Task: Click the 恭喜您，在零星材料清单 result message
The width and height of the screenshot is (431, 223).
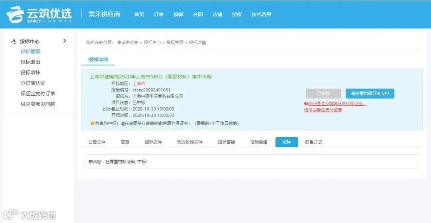Action: coord(118,162)
